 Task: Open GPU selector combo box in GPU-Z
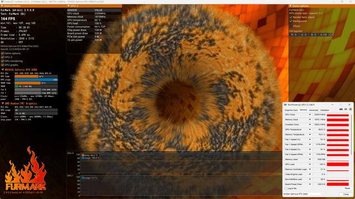click(x=303, y=194)
